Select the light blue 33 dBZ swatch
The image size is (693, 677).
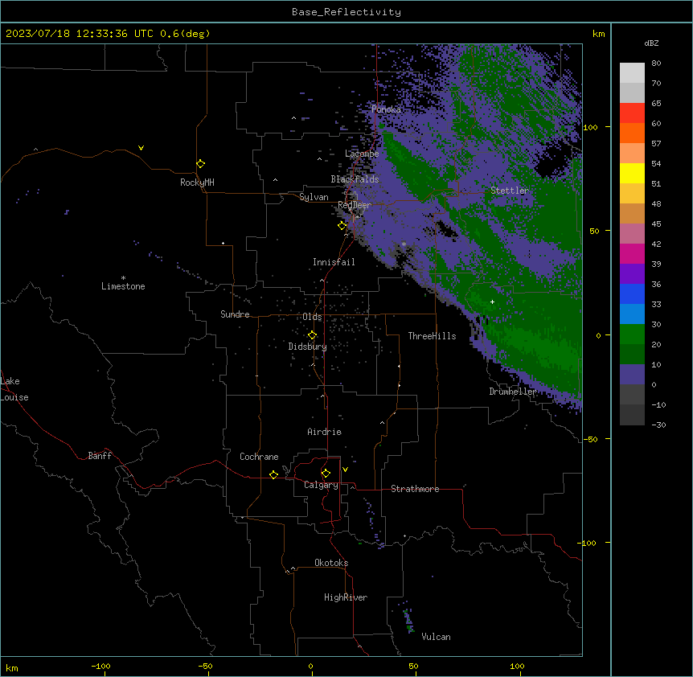[x=632, y=314]
